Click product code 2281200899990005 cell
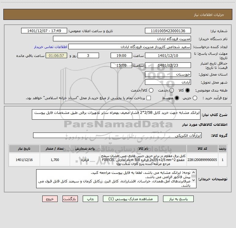The width and height of the screenshot is (236, 228). [x=202, y=160]
